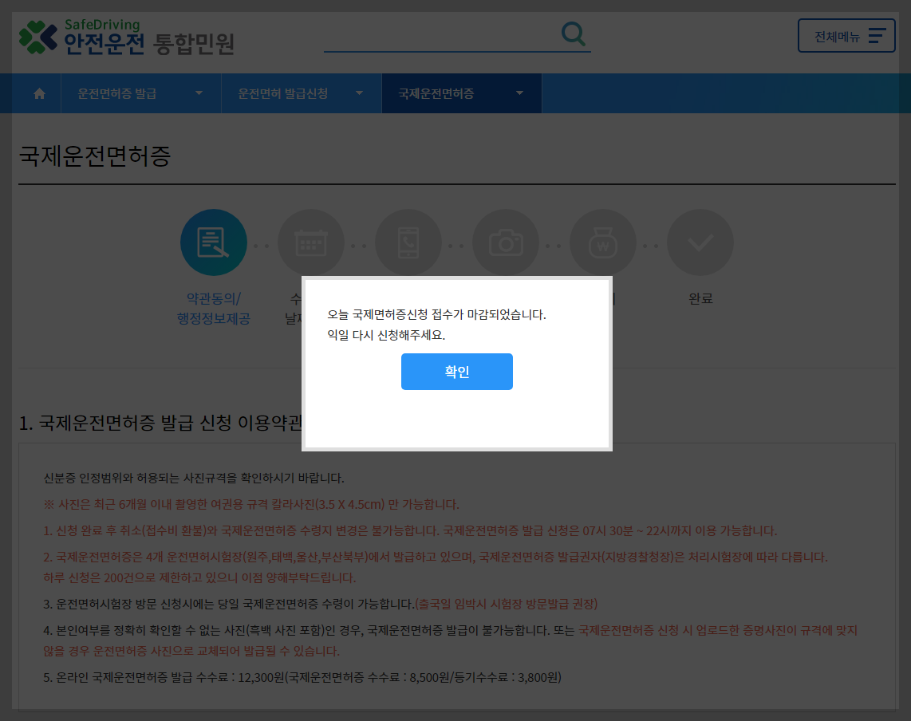Expand the 운전면허 발급신청 dropdown arrow
The image size is (911, 721).
359,93
